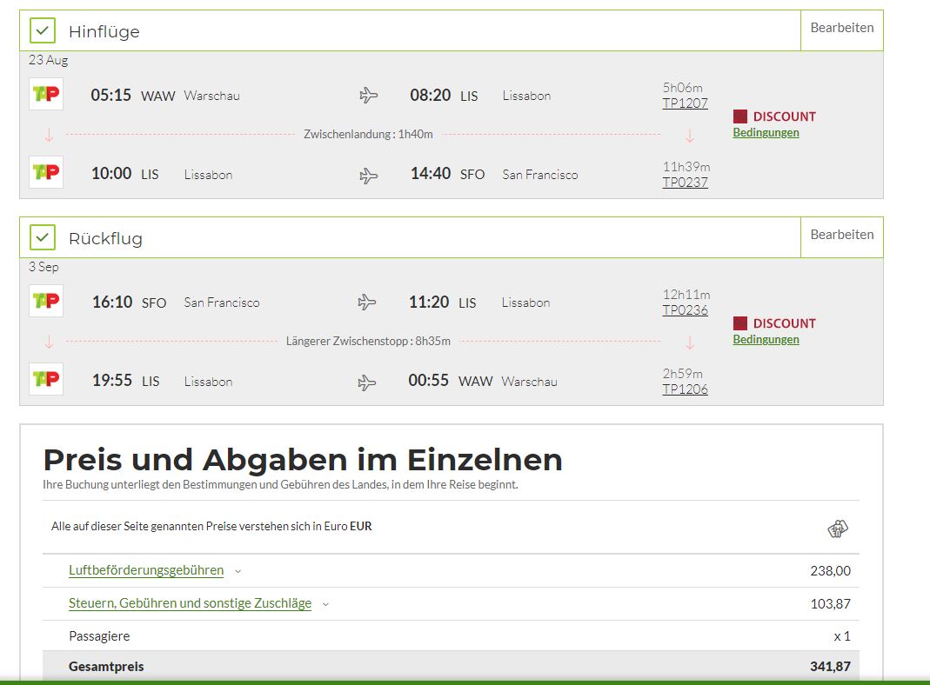Image resolution: width=930 pixels, height=685 pixels.
Task: Open the Luftbeförderungsgebühren details link
Action: point(146,570)
